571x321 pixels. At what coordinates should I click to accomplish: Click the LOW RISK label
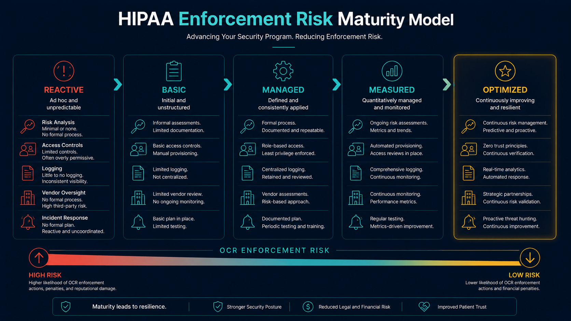(x=524, y=275)
